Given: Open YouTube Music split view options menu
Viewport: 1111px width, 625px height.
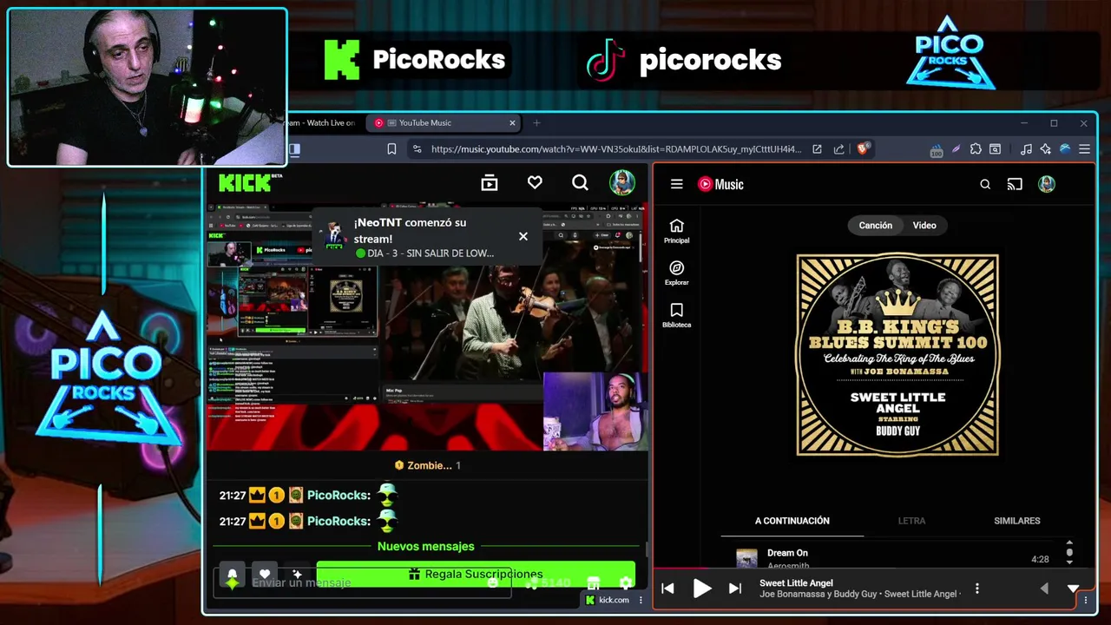Looking at the screenshot, I should 1085,600.
